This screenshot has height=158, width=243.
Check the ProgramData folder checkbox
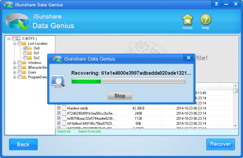(20, 77)
